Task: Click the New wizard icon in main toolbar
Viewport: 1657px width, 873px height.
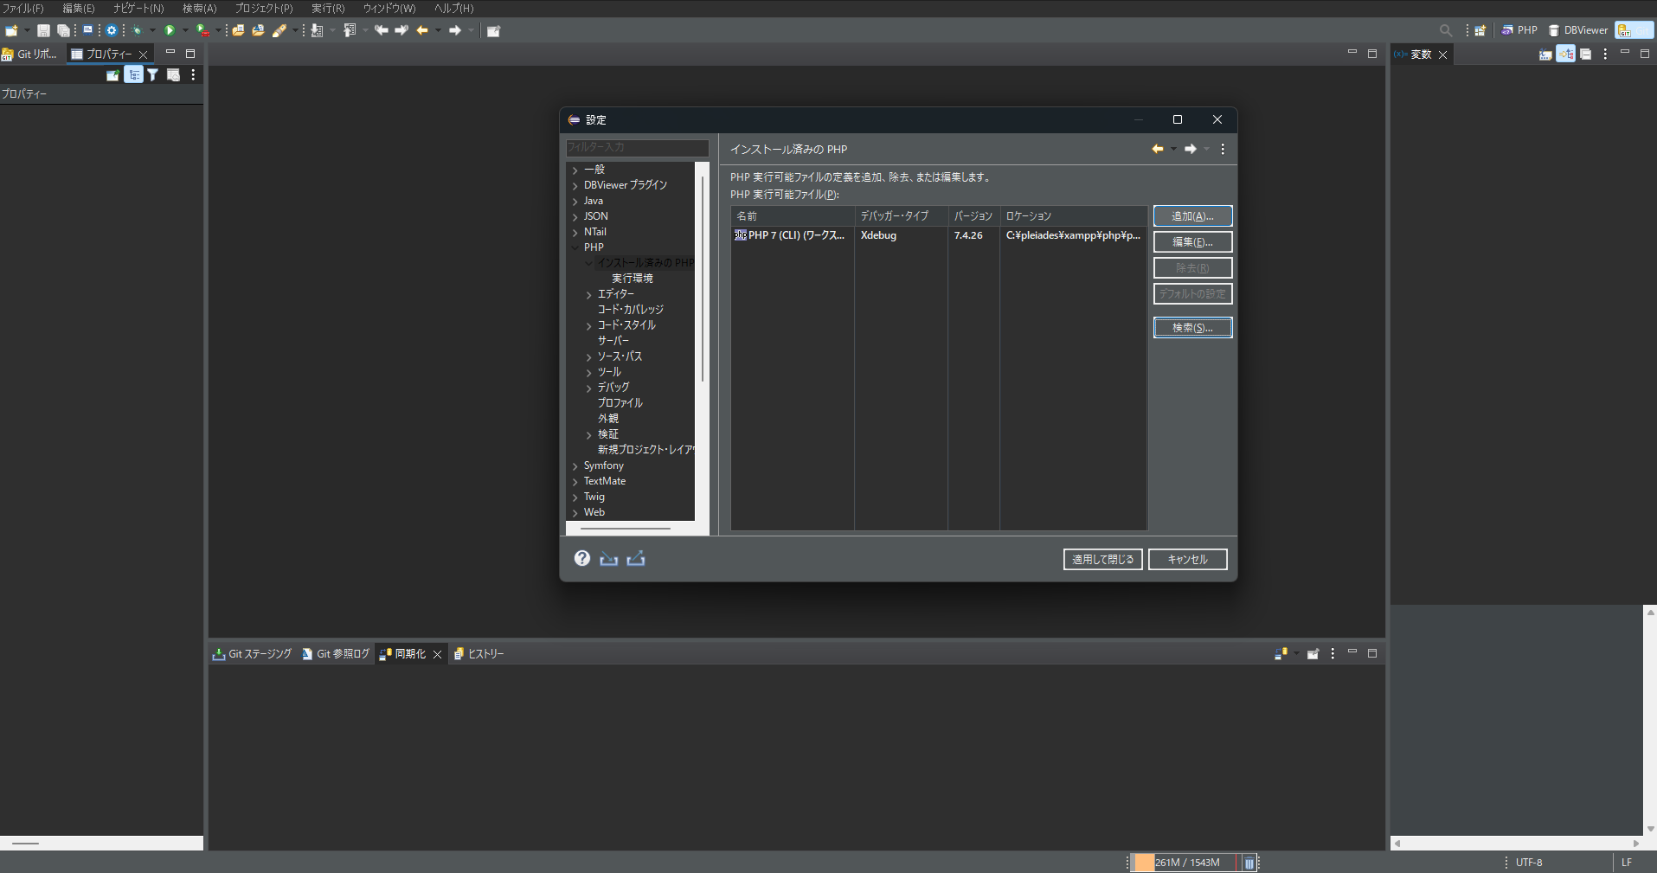Action: [x=11, y=30]
